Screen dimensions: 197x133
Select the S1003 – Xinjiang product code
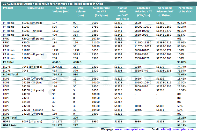34,31
